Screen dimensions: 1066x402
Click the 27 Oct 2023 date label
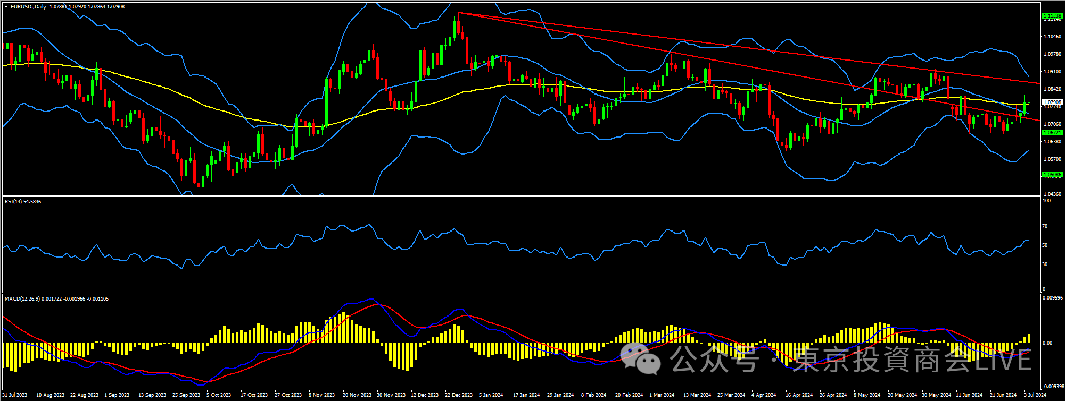(x=288, y=395)
